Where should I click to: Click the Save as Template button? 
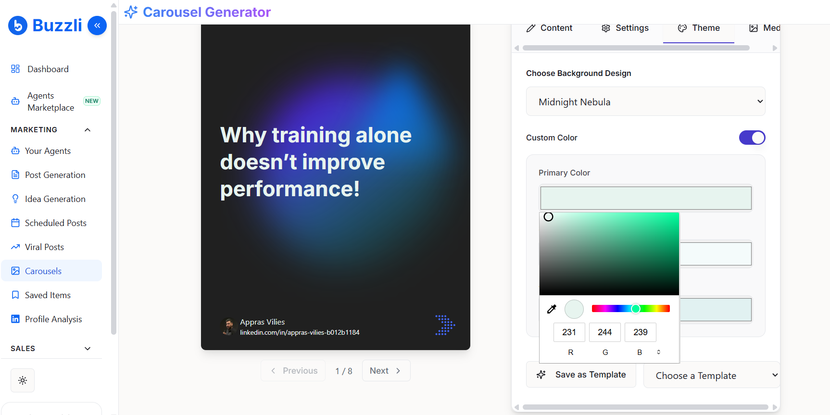[581, 375]
